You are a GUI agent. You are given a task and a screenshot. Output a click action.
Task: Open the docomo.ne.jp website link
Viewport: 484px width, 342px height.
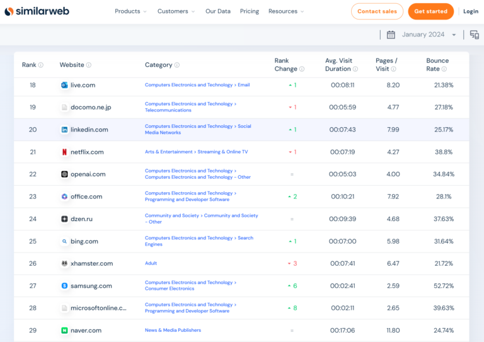[91, 107]
